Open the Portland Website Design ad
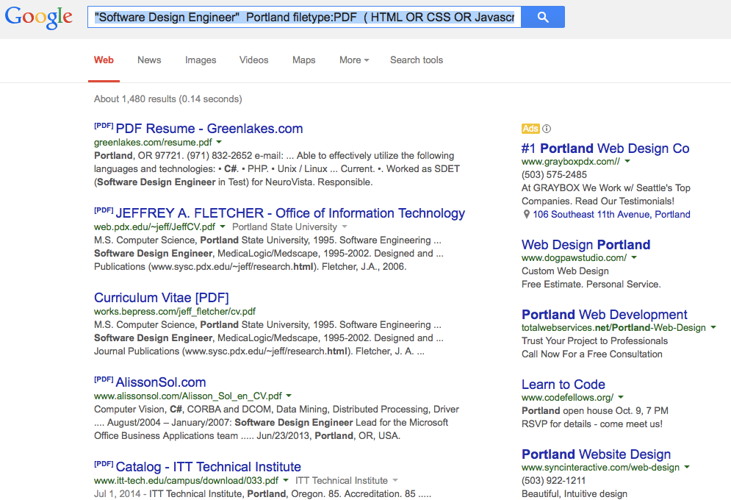The image size is (731, 500). [x=597, y=454]
